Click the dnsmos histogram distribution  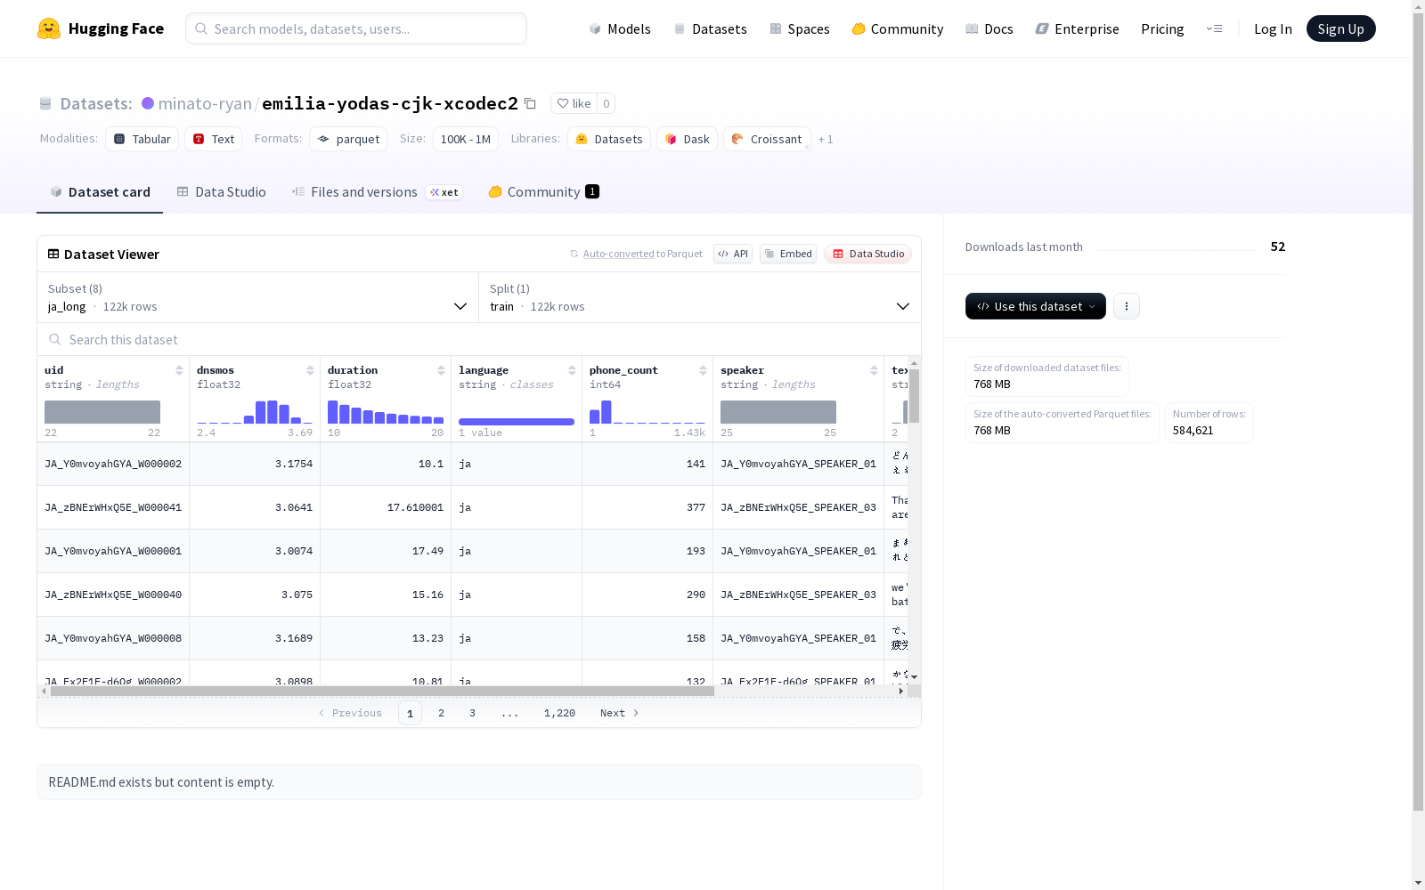coord(255,412)
